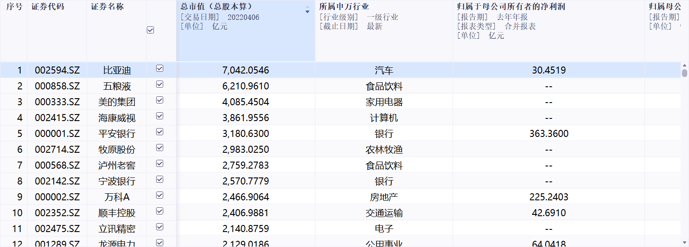Uncheck the checkbox for 牧原股份 row
The image size is (689, 247).
pyautogui.click(x=160, y=147)
